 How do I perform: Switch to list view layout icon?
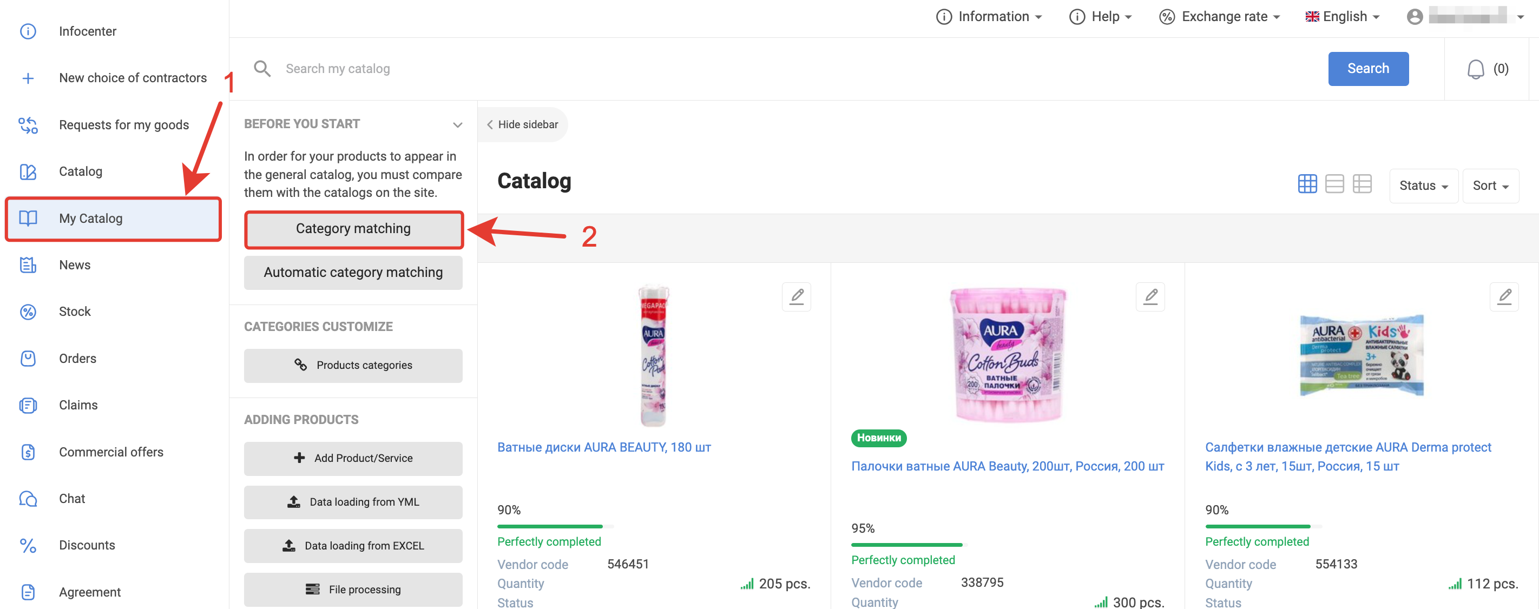coord(1334,184)
